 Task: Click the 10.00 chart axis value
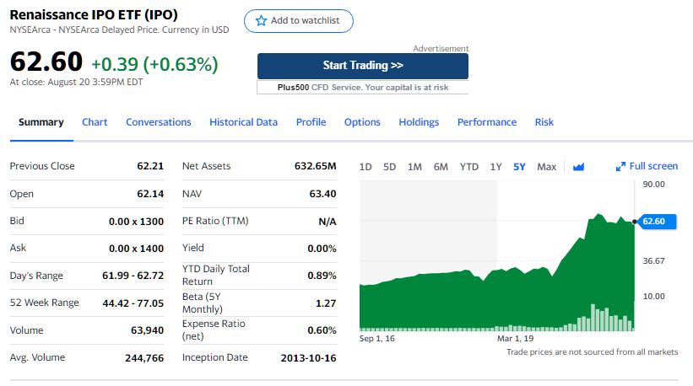653,297
